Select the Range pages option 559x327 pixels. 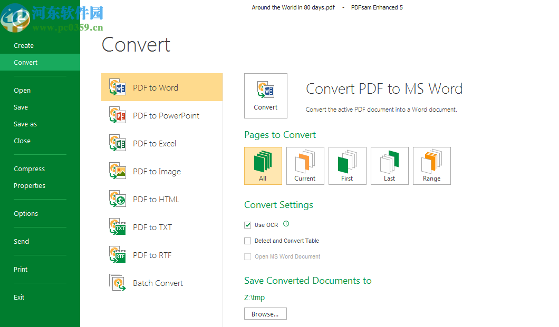coord(431,165)
